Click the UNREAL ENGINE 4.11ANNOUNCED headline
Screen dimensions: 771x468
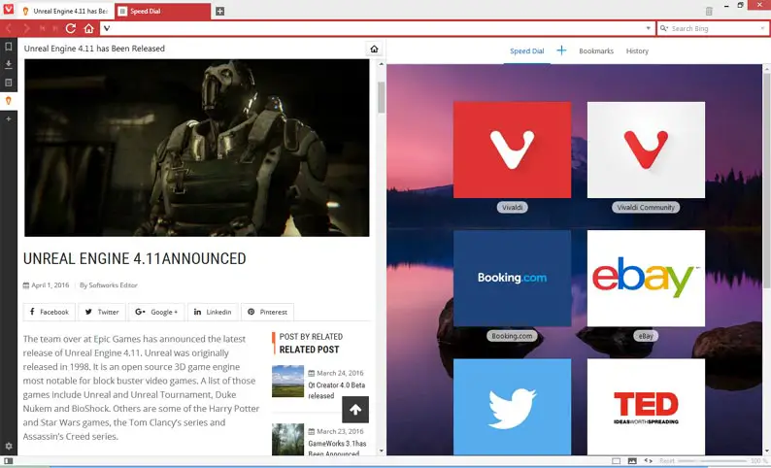point(134,258)
